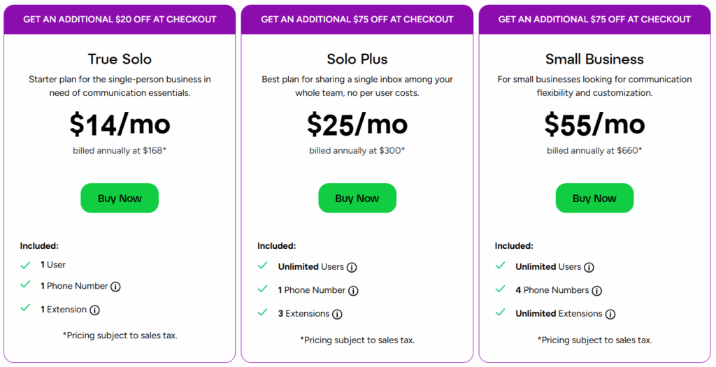This screenshot has width=716, height=367.
Task: Open info icon for Solo Plus Unlimited Users
Action: [x=352, y=267]
